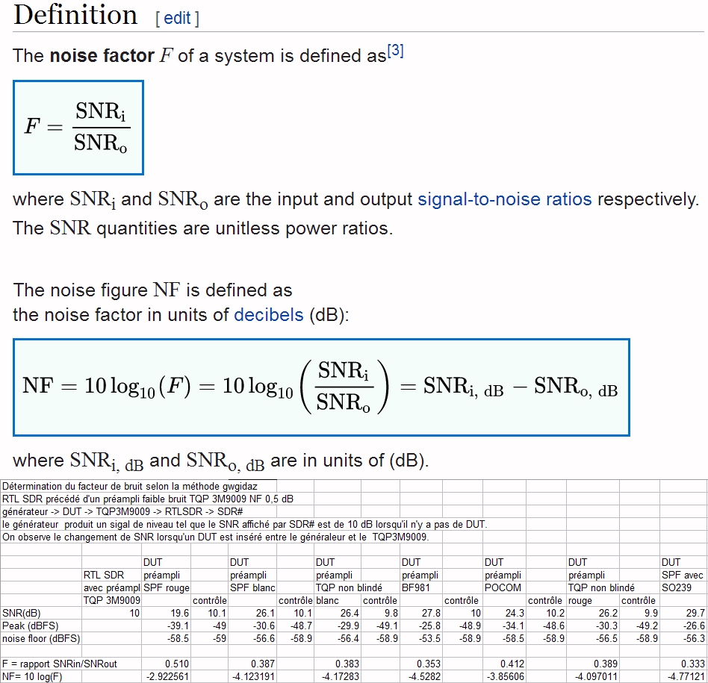Screen dimensions: 708x683
Task: Click noise floor value -53.5
Action: pos(430,638)
